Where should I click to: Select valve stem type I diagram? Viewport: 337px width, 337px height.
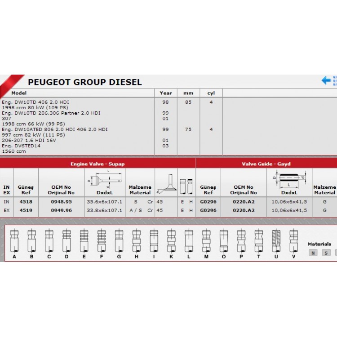[154, 241]
